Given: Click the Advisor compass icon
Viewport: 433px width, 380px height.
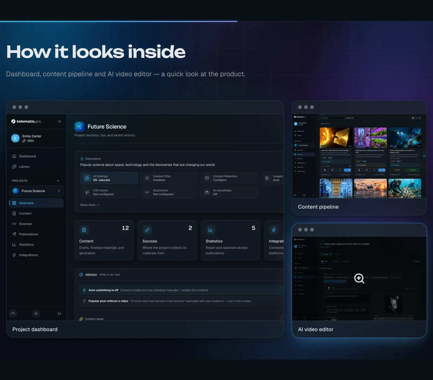Looking at the screenshot, I should (81, 274).
